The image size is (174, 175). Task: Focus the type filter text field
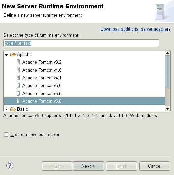pyautogui.click(x=81, y=43)
